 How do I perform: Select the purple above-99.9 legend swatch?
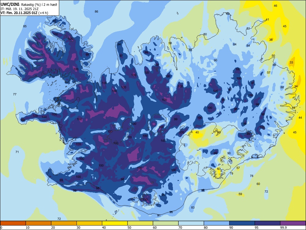(x=293, y=223)
